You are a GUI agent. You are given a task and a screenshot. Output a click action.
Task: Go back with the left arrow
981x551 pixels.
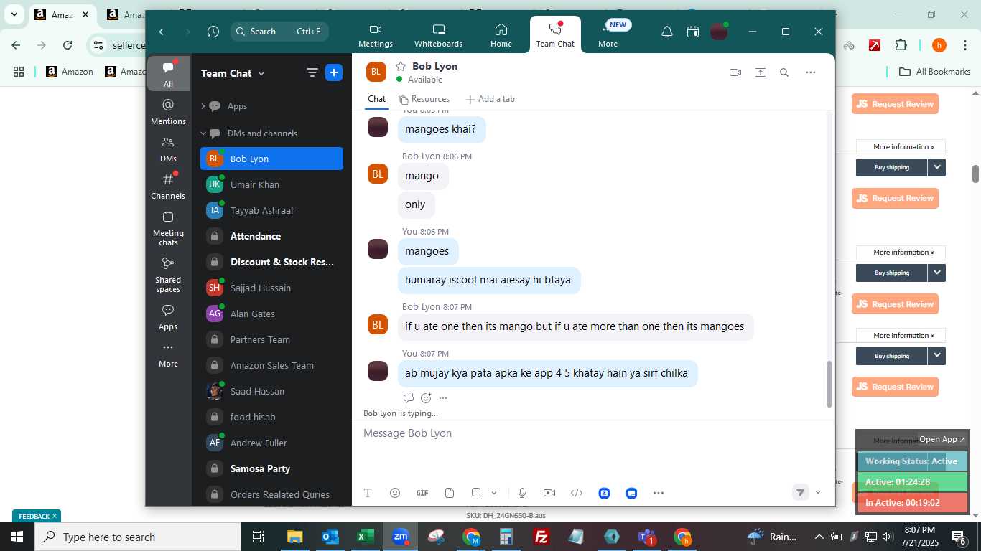point(162,32)
